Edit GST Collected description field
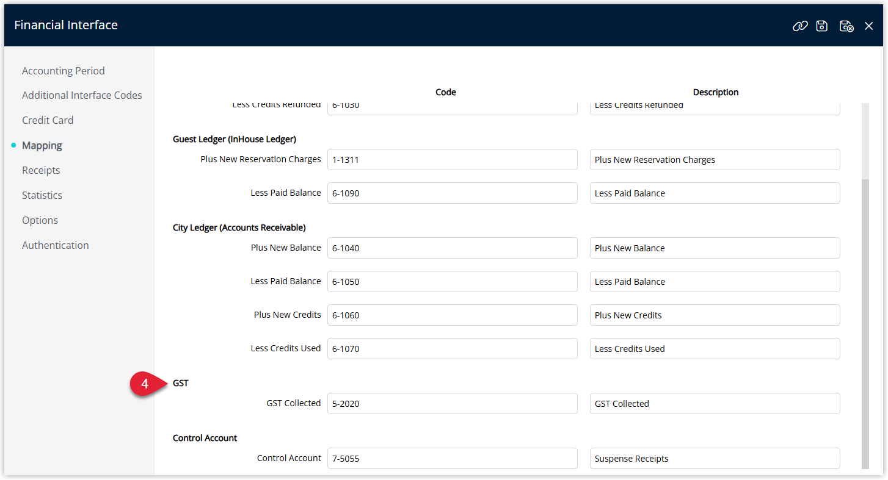Image resolution: width=888 pixels, height=480 pixels. point(715,404)
